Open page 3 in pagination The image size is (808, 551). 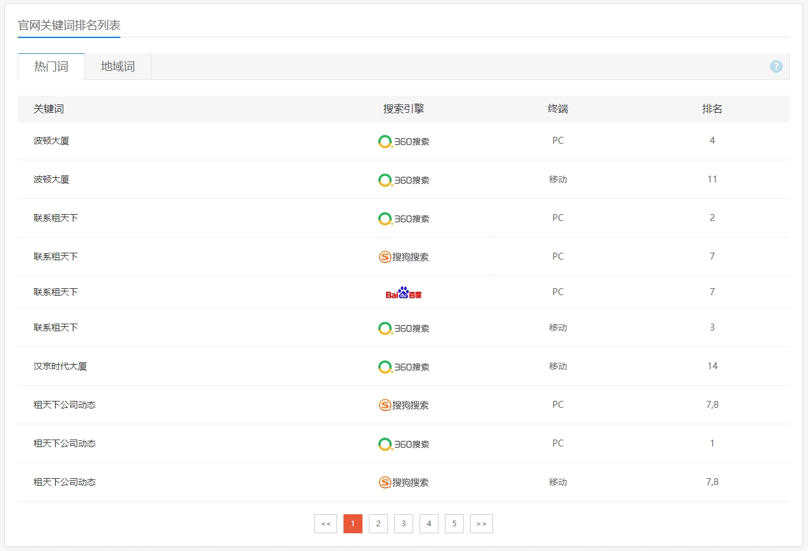(404, 524)
